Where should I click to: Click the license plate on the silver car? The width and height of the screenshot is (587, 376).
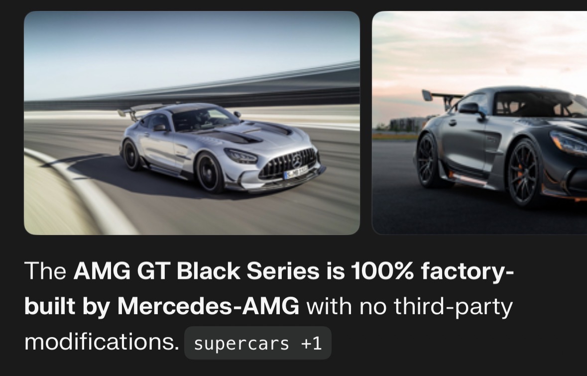(296, 172)
